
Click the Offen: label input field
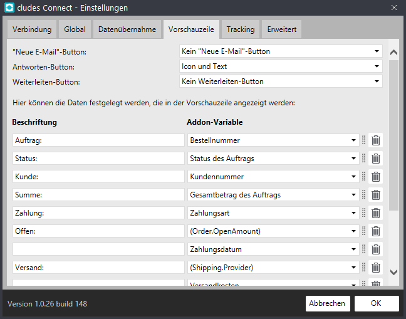[x=98, y=231]
